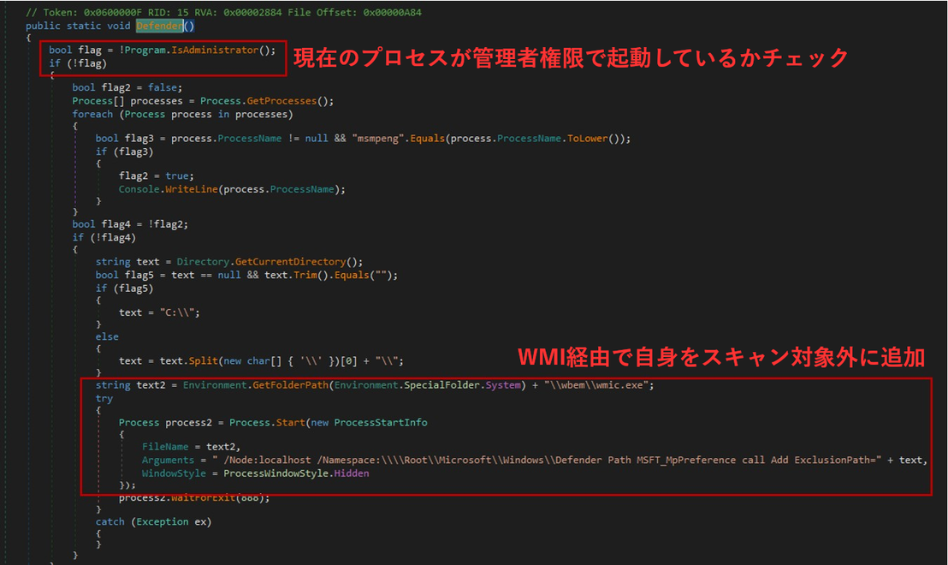The height and width of the screenshot is (565, 948).
Task: Select the "\\wbem\\wmic.exe" string
Action: [596, 385]
